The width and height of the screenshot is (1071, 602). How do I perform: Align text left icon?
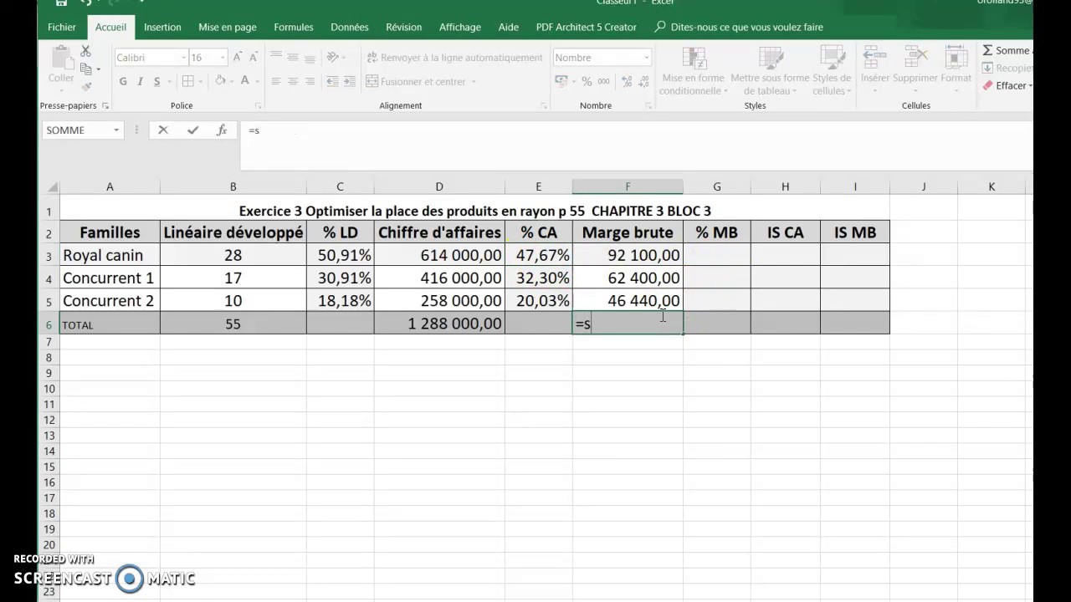[276, 82]
